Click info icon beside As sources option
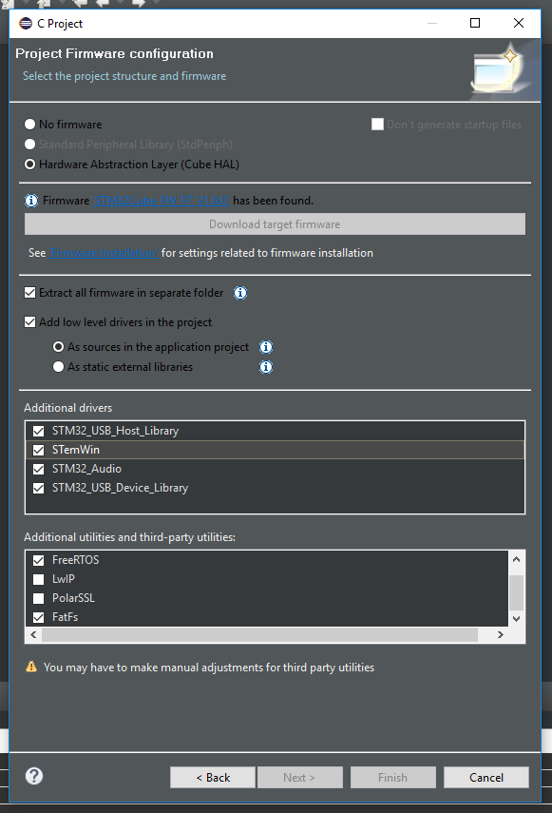The height and width of the screenshot is (813, 552). coord(266,347)
